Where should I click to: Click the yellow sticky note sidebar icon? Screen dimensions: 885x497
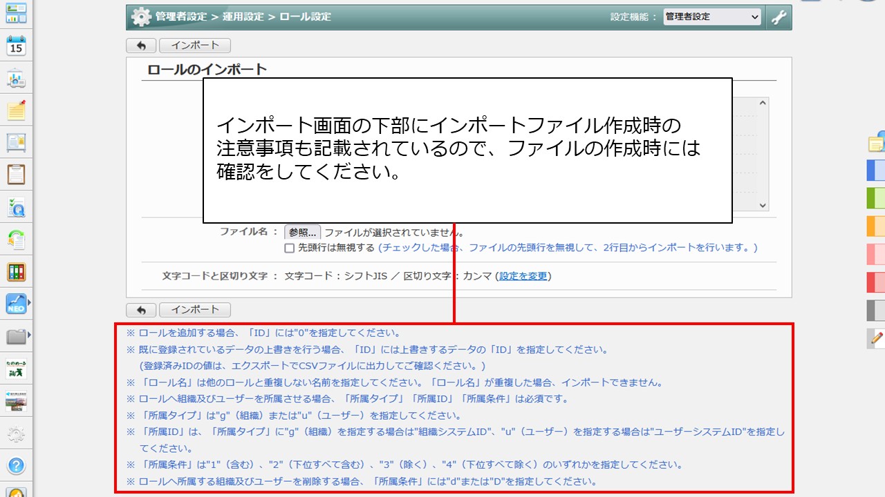pyautogui.click(x=16, y=110)
